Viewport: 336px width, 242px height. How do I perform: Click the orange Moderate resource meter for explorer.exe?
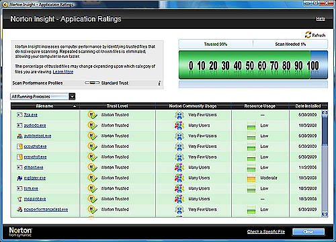coord(251,178)
